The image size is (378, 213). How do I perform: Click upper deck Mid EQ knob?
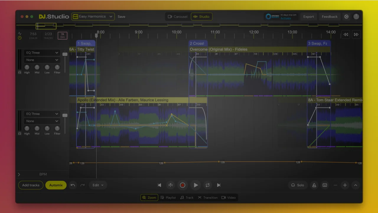pos(37,67)
